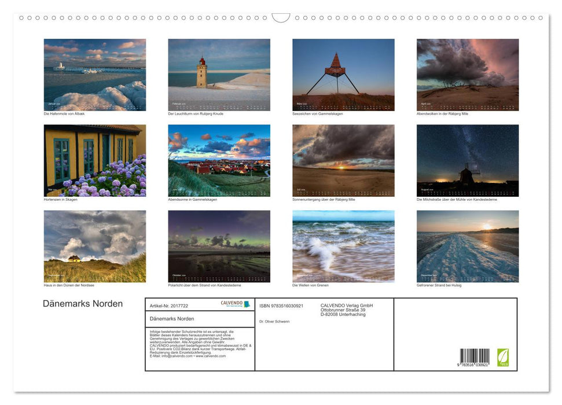Click the Polarlicht über dem Strand photo
The width and height of the screenshot is (562, 405).
point(219,246)
